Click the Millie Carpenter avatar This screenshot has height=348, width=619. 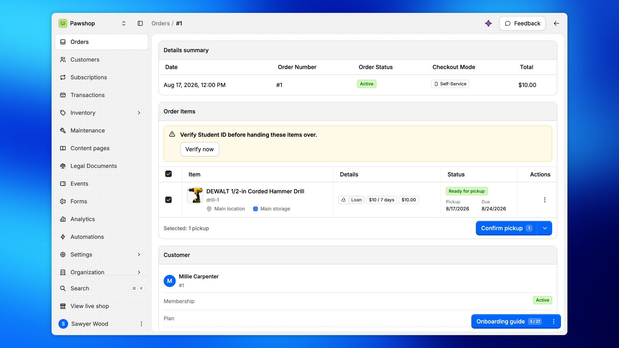(170, 281)
